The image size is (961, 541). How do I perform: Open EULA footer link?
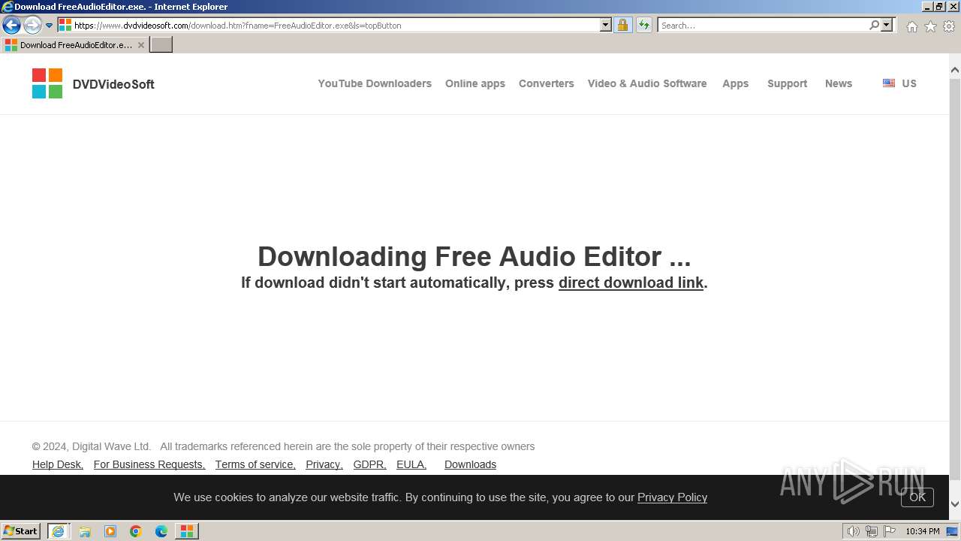[411, 464]
